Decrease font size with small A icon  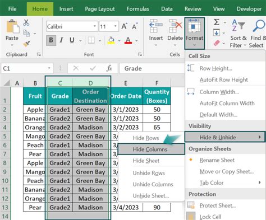(x=135, y=26)
